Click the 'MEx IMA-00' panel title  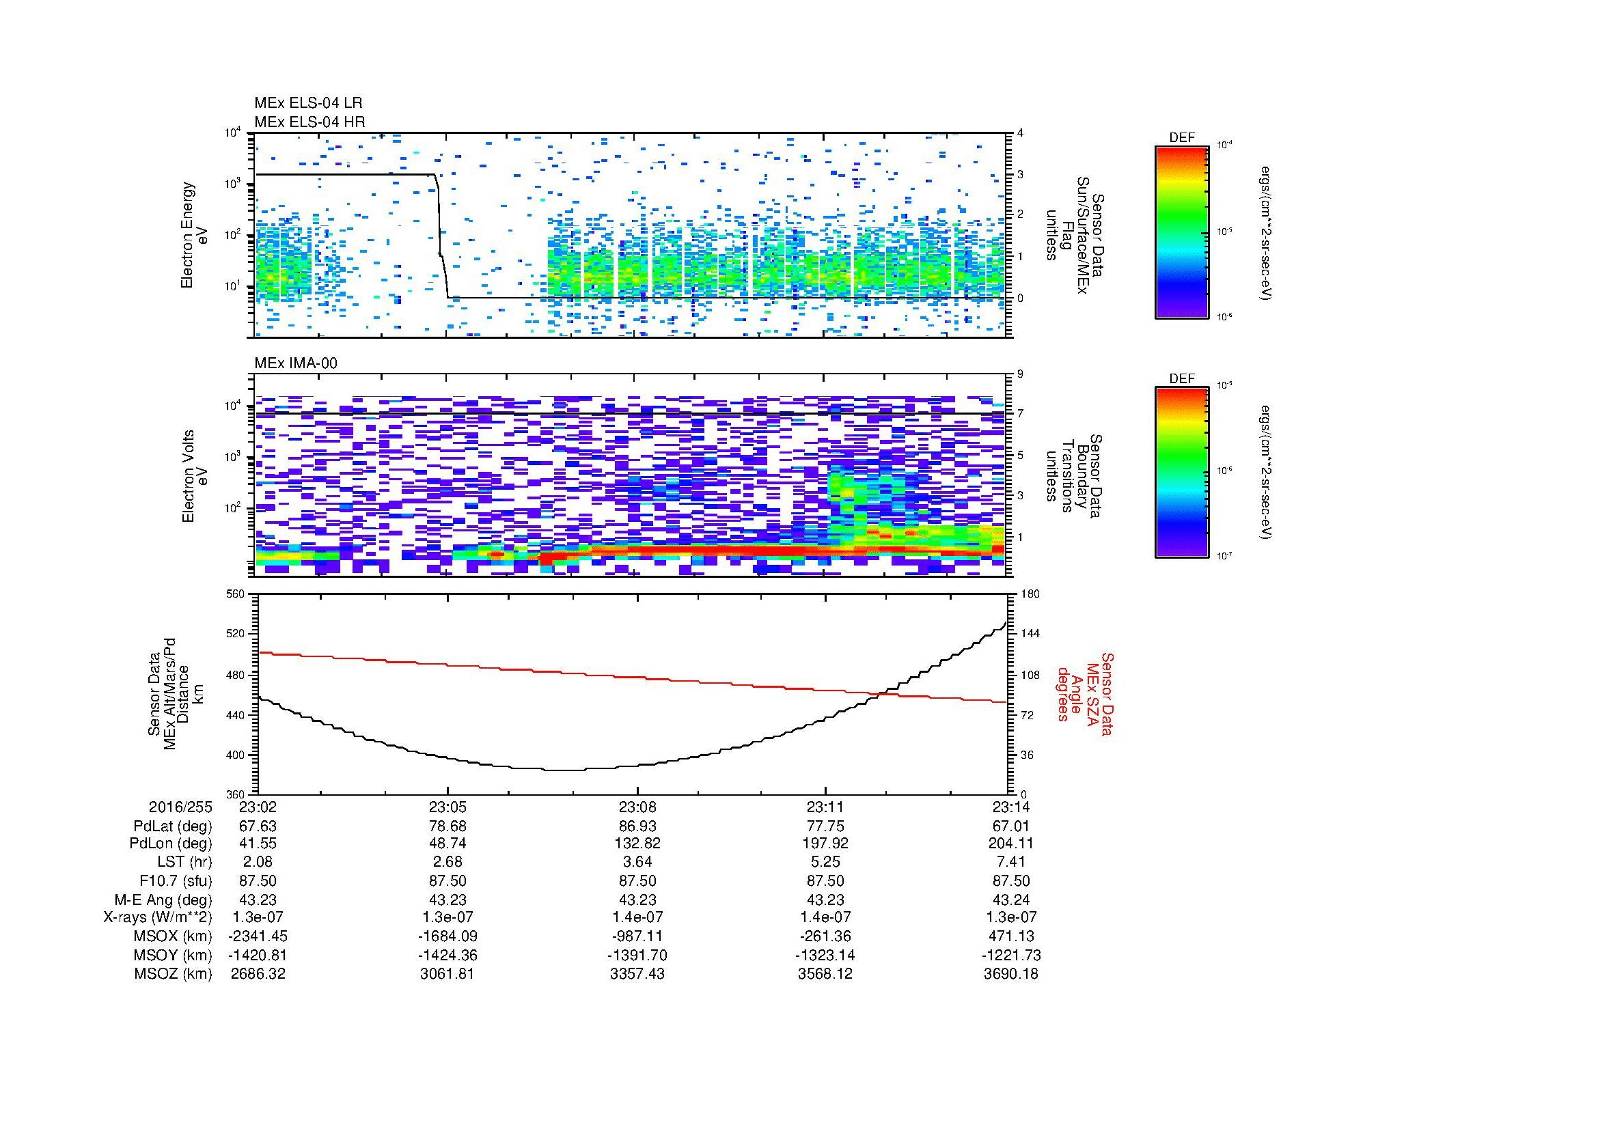296,363
